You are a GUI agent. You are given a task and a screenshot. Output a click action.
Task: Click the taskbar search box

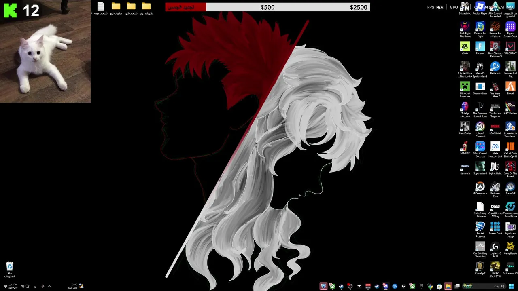(x=485, y=286)
